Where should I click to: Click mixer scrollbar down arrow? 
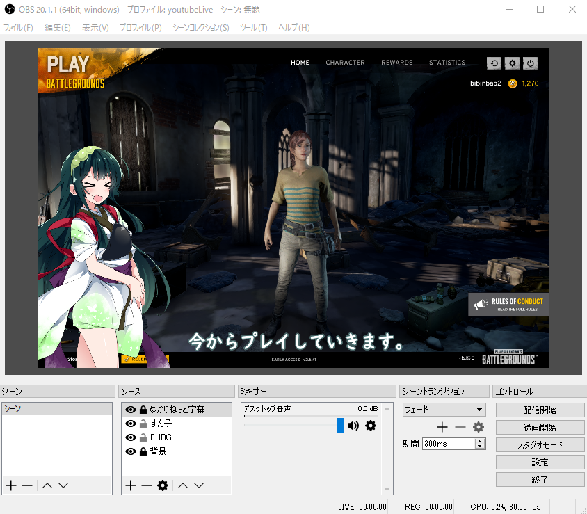coord(387,488)
